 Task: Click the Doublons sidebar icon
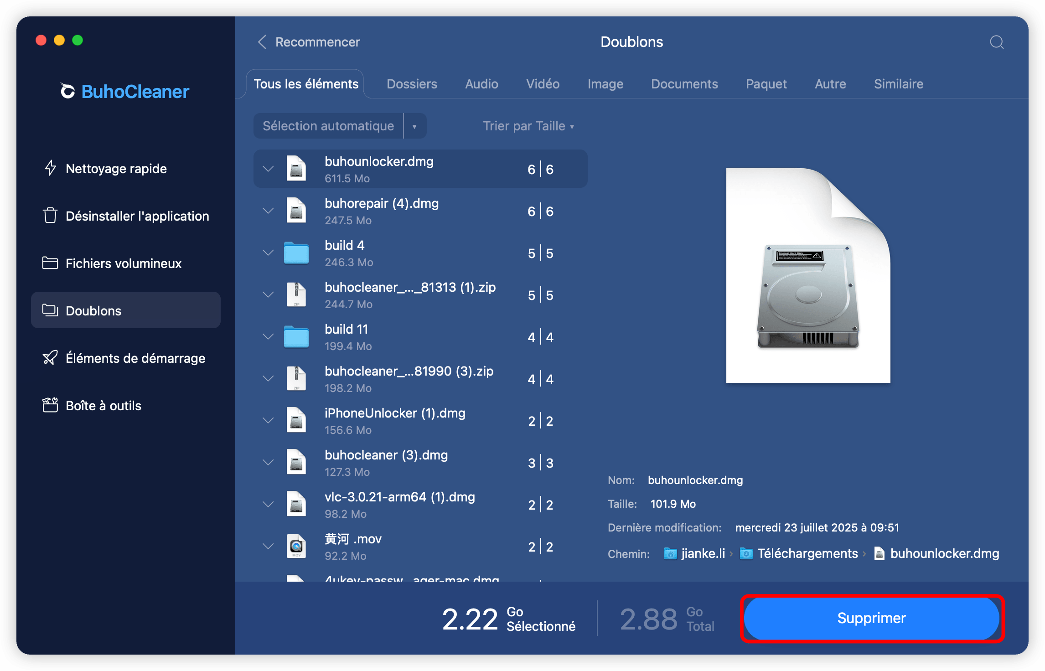click(50, 310)
